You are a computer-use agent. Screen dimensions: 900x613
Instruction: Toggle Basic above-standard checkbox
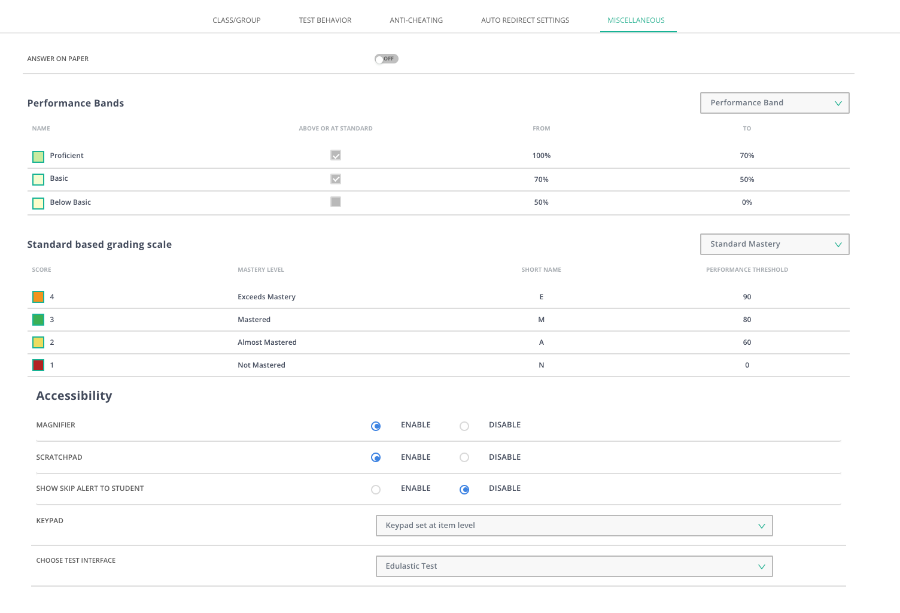click(x=336, y=179)
